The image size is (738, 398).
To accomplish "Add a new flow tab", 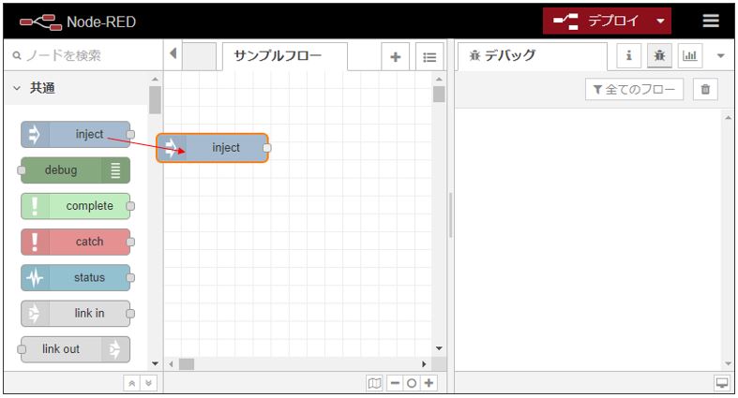I will click(395, 57).
